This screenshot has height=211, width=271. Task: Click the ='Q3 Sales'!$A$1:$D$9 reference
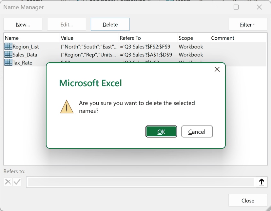pos(146,55)
